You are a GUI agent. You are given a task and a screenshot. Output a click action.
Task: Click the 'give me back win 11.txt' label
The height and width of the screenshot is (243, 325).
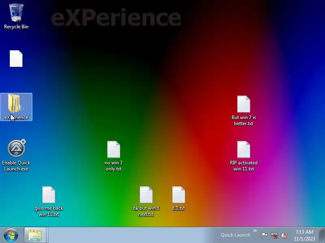point(49,211)
